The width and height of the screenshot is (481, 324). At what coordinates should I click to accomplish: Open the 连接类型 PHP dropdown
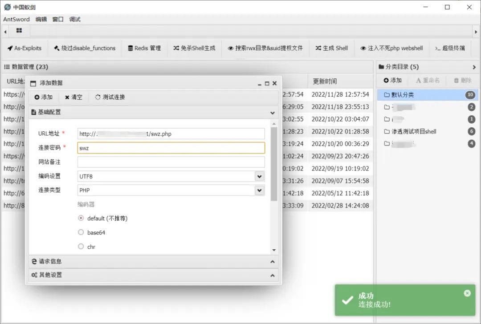260,190
